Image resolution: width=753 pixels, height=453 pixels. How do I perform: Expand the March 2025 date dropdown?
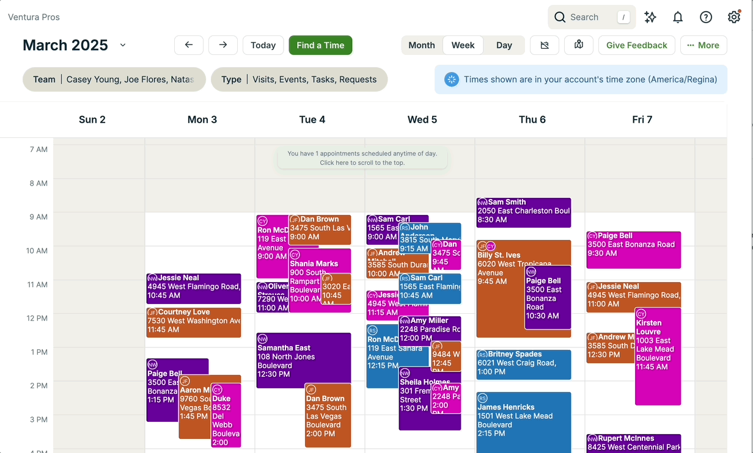click(x=123, y=45)
